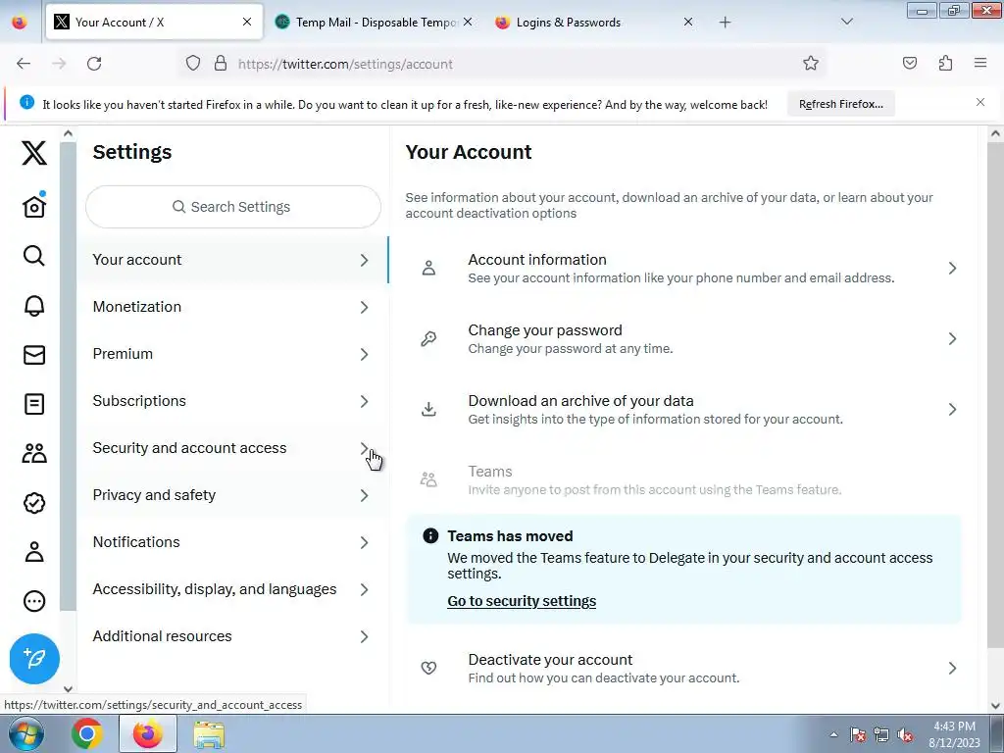Image resolution: width=1004 pixels, height=753 pixels.
Task: Show hidden tray icons arrow
Action: (833, 735)
